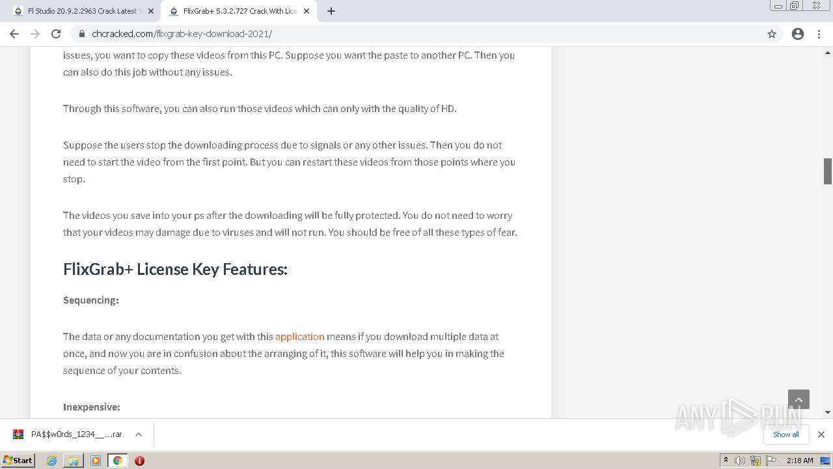Click the site security lock icon

[82, 34]
